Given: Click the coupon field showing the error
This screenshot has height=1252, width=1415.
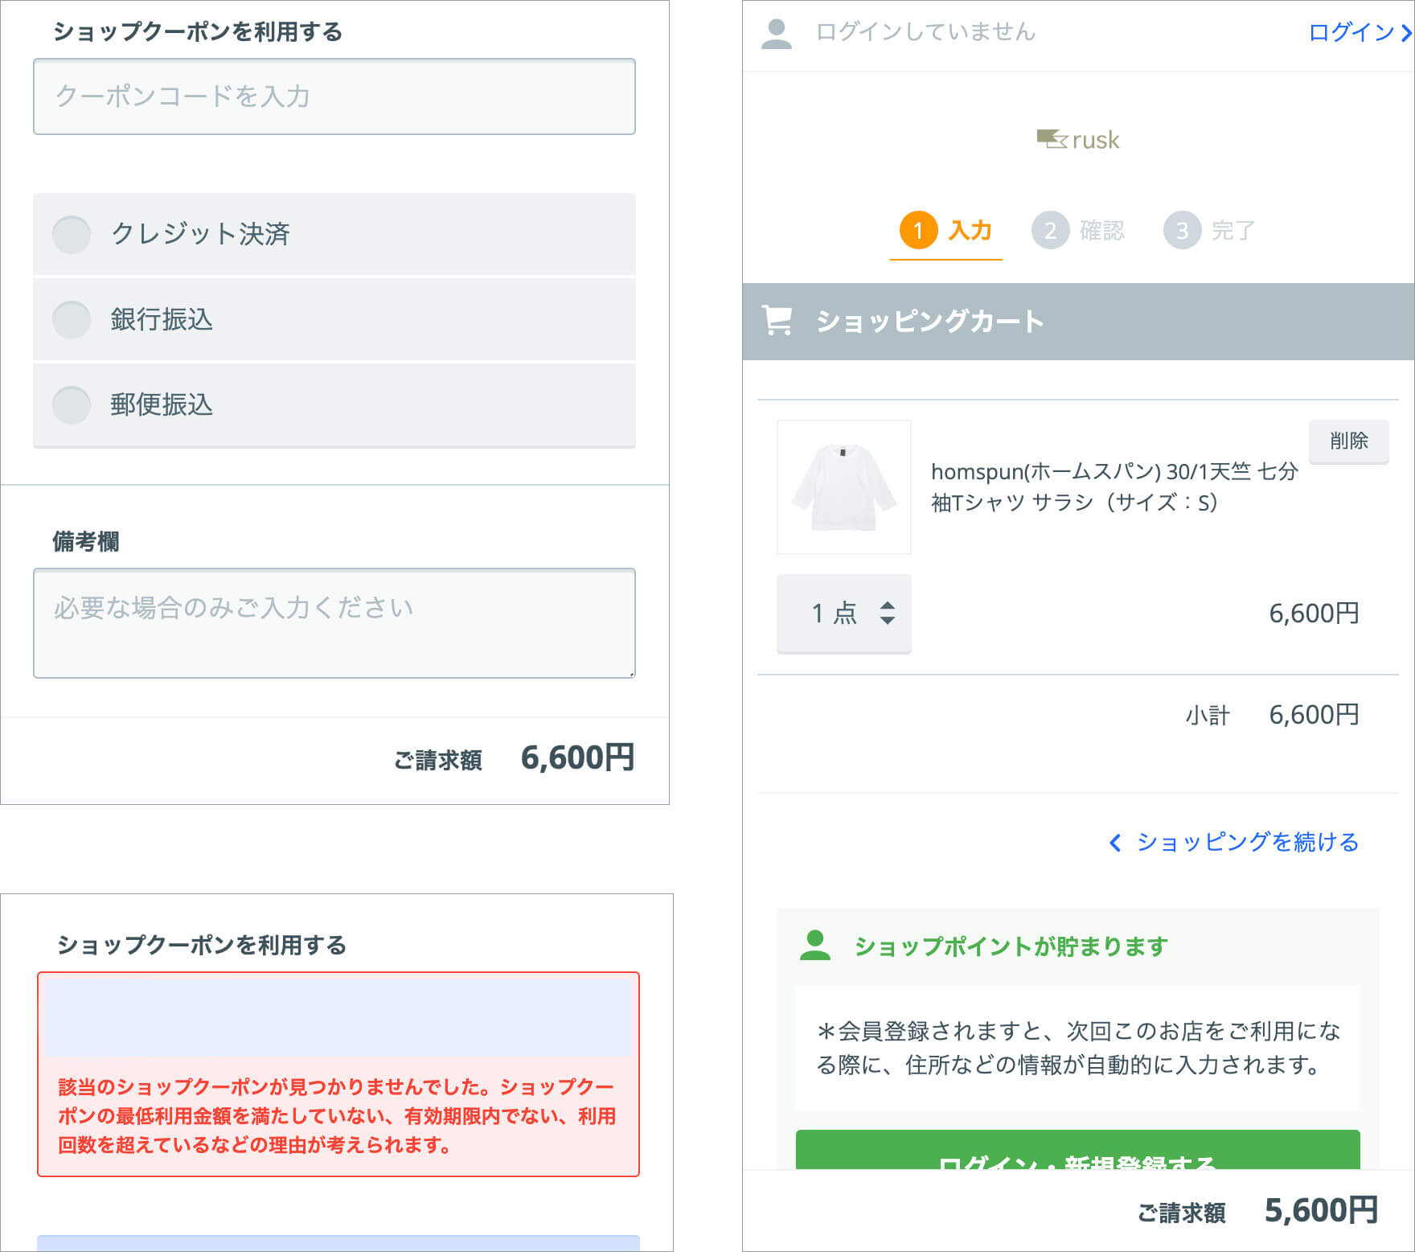Looking at the screenshot, I should (x=338, y=1017).
